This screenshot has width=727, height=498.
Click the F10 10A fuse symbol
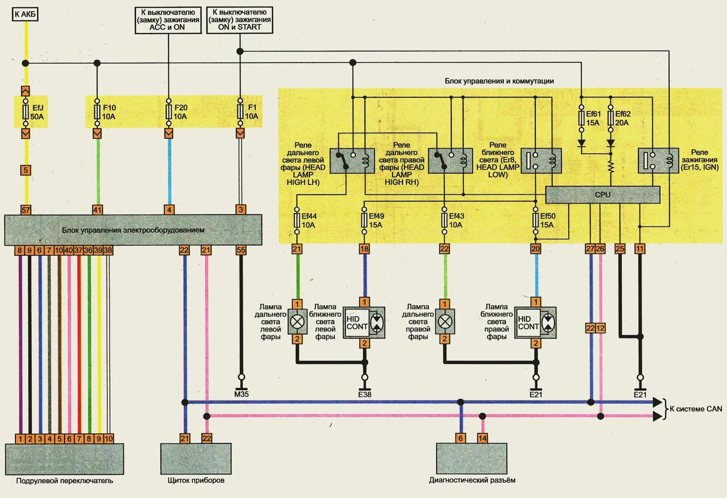[x=97, y=112]
